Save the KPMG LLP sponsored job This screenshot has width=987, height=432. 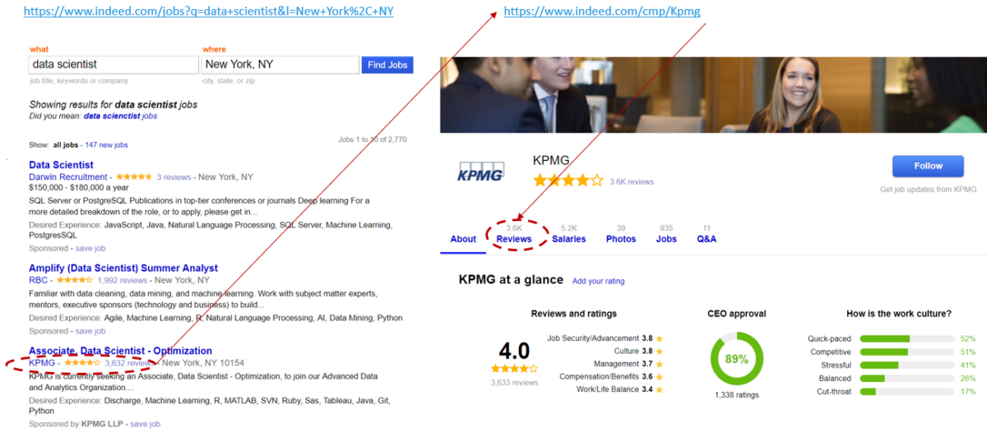(x=145, y=424)
